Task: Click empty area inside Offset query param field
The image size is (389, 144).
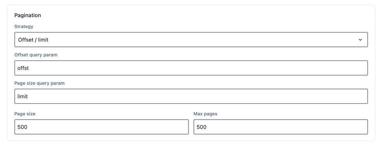Action: (x=198, y=68)
